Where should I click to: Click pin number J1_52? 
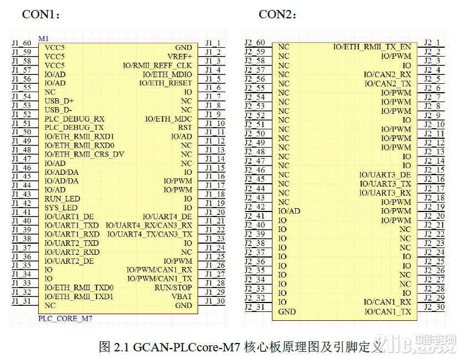pos(22,114)
